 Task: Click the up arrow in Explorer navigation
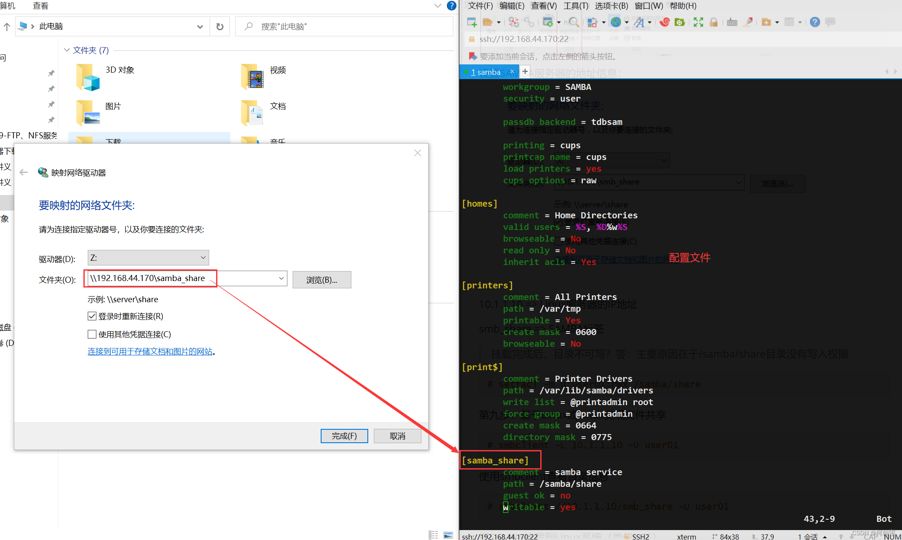[7, 26]
